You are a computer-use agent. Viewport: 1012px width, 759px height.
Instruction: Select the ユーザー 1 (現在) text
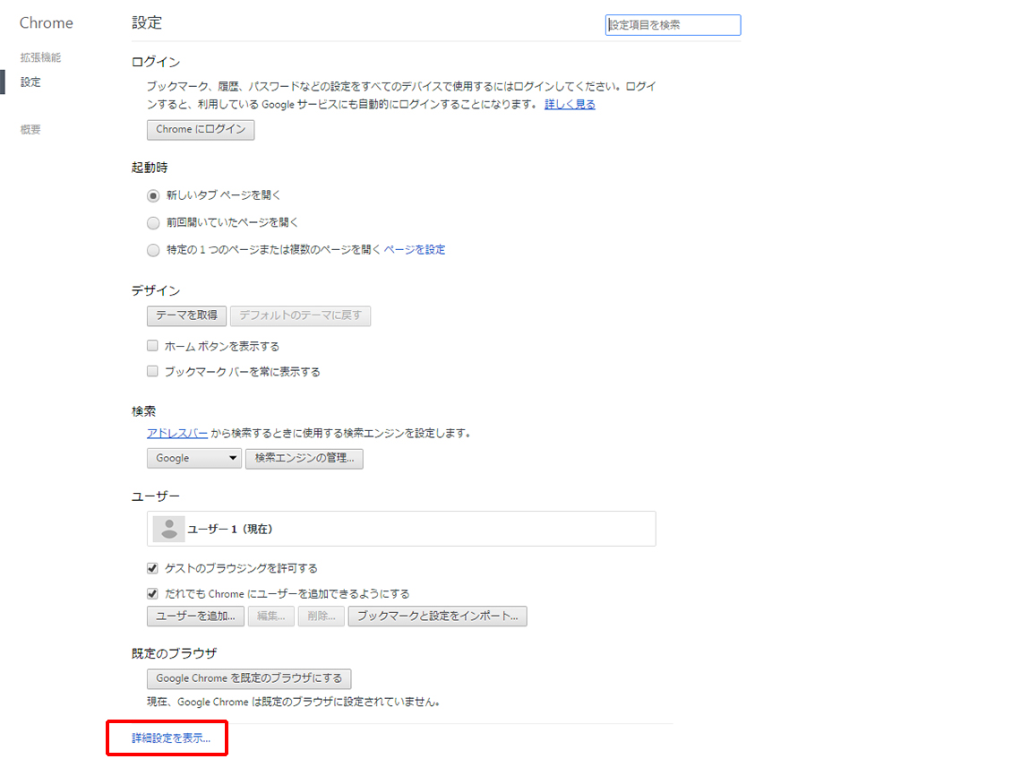230,529
